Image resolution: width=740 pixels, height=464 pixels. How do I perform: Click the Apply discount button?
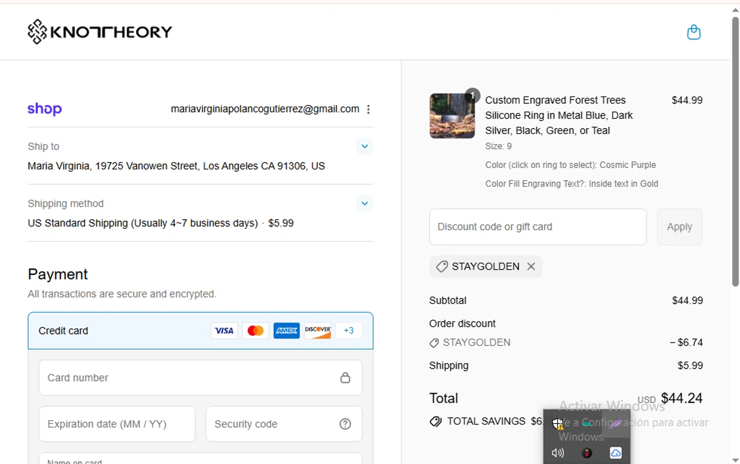pos(680,227)
